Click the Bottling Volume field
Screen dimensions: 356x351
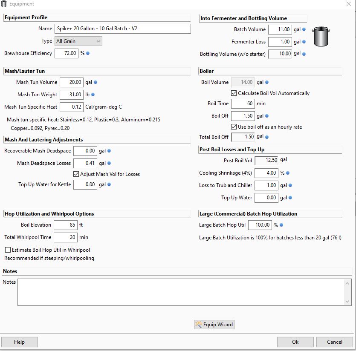coord(280,54)
